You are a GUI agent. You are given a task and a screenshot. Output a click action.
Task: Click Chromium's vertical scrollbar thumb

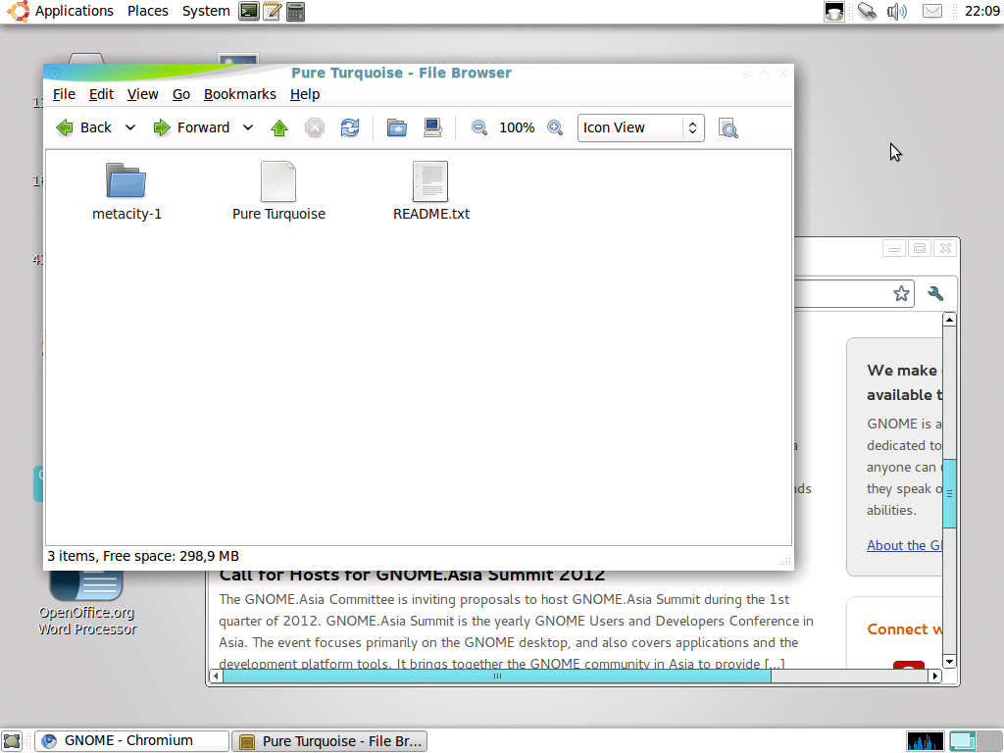tap(949, 493)
